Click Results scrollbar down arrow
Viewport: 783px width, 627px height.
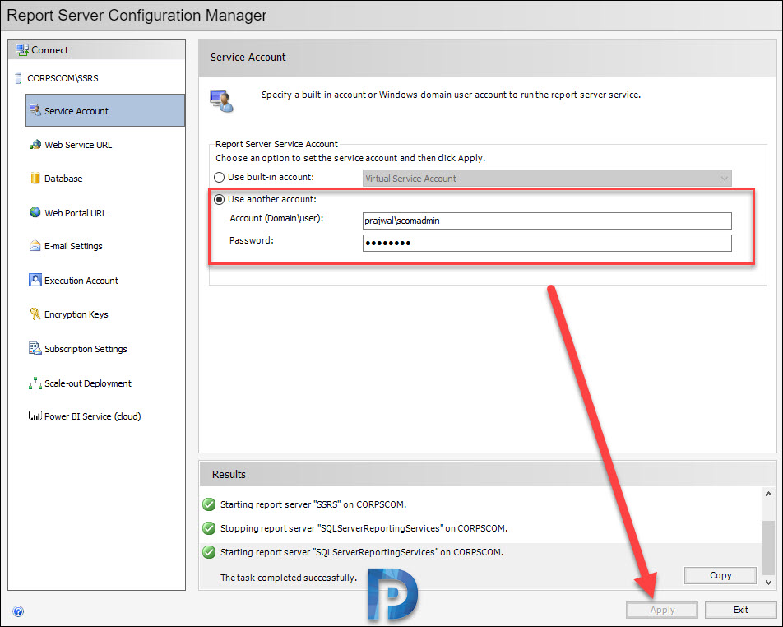[768, 582]
